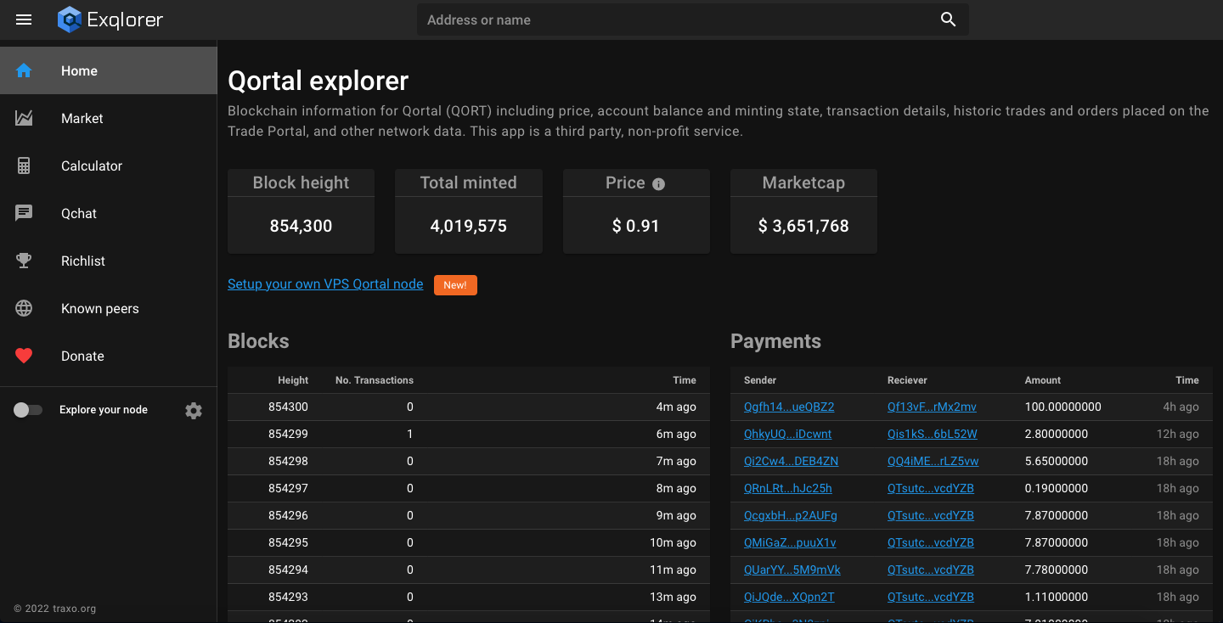Open the Market page
The image size is (1223, 623).
coord(109,118)
